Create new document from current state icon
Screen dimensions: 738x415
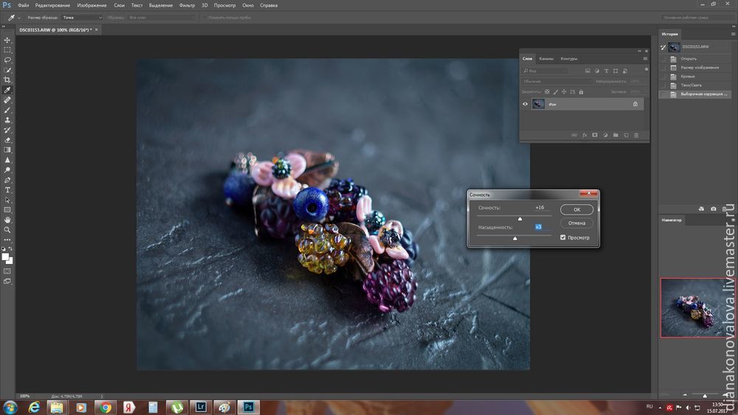[701, 209]
